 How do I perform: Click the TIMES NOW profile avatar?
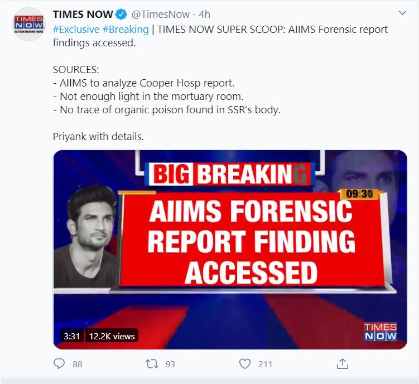pyautogui.click(x=28, y=25)
